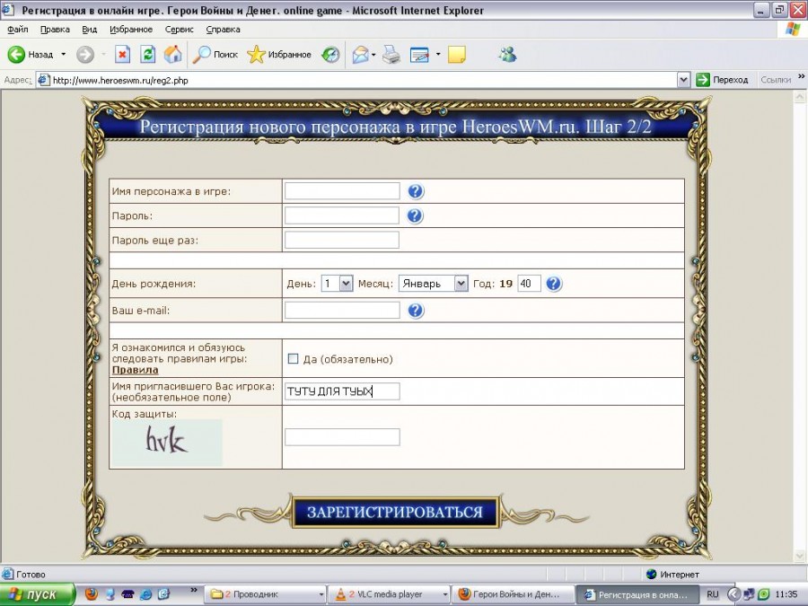Open the Правка menu
Viewport: 808px width, 606px height.
(x=55, y=30)
